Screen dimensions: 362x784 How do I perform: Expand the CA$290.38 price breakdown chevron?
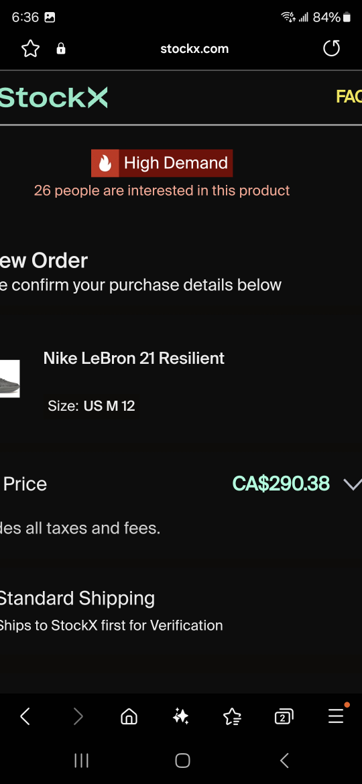(x=353, y=484)
